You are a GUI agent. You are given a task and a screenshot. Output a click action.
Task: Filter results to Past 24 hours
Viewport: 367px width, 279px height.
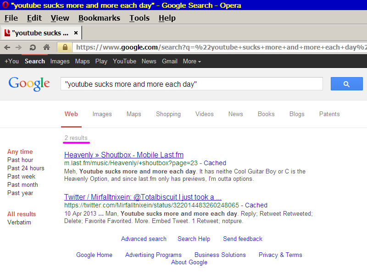tap(26, 168)
